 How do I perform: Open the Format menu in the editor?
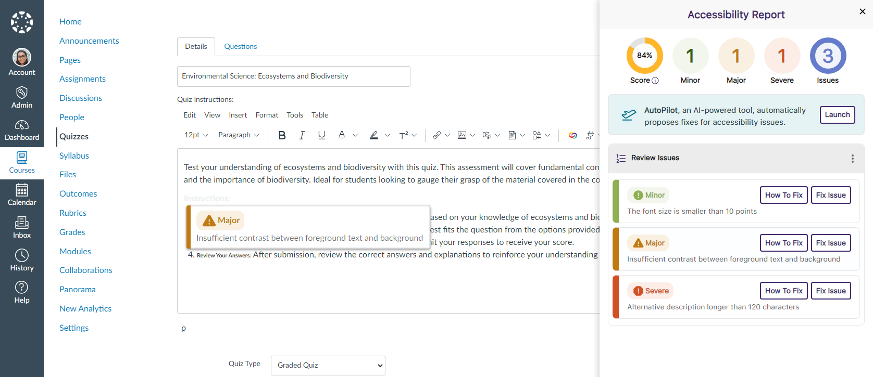click(x=267, y=115)
